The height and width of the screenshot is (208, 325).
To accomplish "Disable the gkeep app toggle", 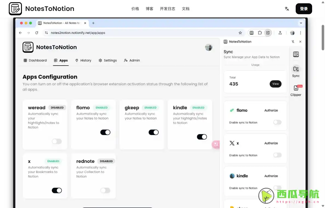I will point(153,132).
